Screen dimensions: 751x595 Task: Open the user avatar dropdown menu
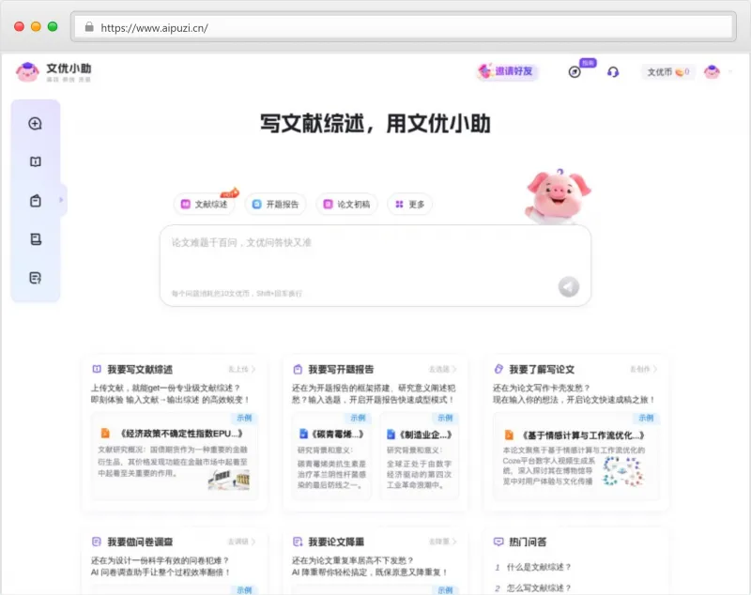pyautogui.click(x=713, y=72)
